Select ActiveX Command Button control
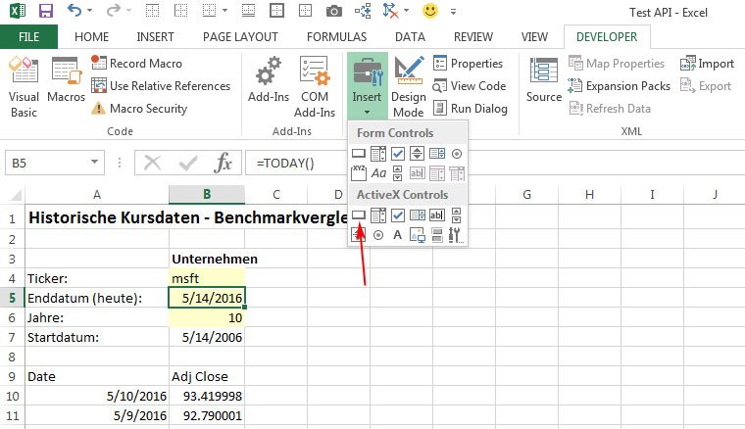 [x=358, y=215]
